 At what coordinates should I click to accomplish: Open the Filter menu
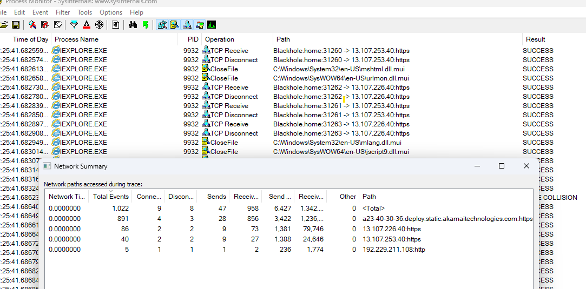coord(63,12)
